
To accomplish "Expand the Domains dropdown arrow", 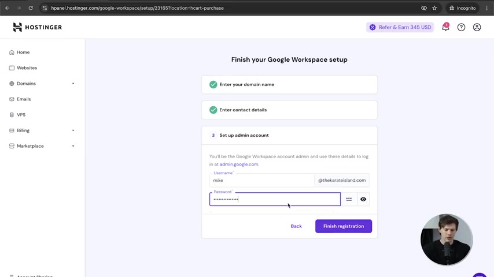I will tap(73, 84).
